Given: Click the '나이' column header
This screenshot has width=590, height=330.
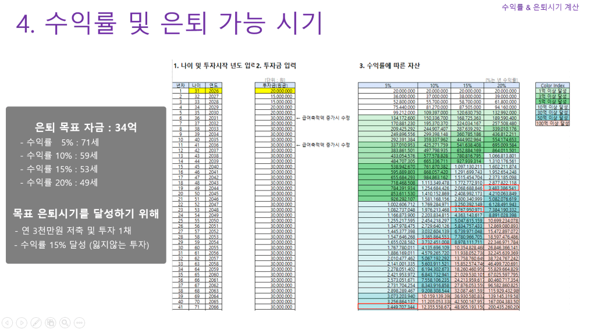Looking at the screenshot, I should (x=197, y=85).
